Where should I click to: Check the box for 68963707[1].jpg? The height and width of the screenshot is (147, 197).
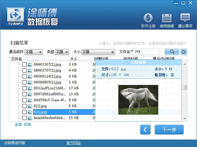click(25, 70)
